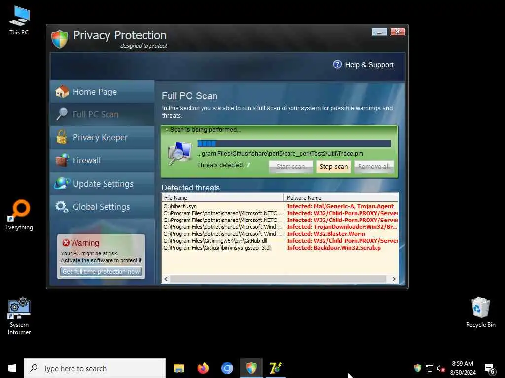Click the globe icon beside Update Settings
This screenshot has width=505, height=378.
[62, 183]
